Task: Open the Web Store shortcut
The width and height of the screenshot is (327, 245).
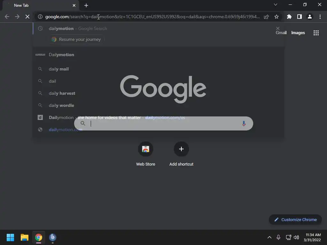Action: (x=146, y=154)
